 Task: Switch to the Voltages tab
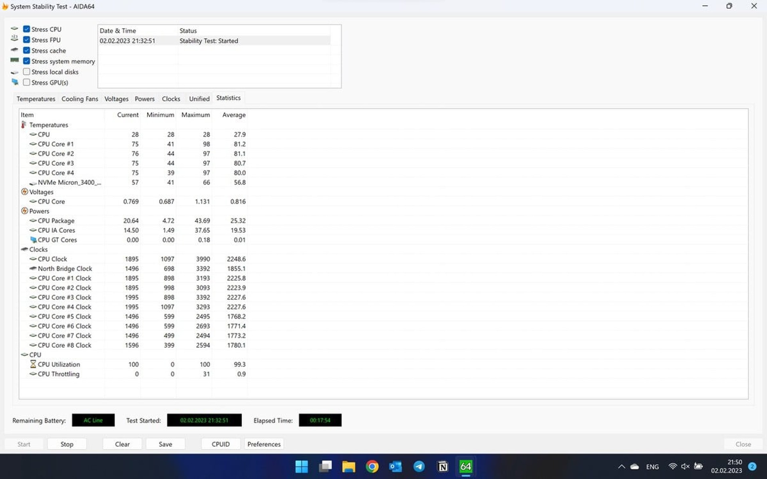pyautogui.click(x=116, y=99)
